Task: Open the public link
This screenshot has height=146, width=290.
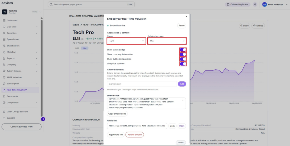Action: tap(182, 126)
